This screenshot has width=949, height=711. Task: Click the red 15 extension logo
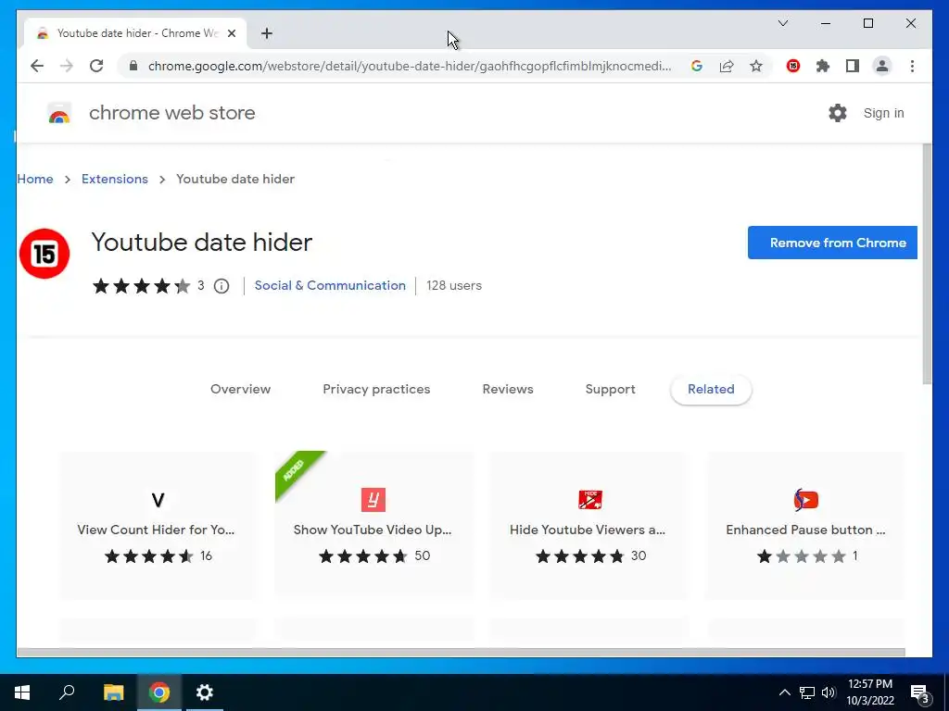click(44, 254)
